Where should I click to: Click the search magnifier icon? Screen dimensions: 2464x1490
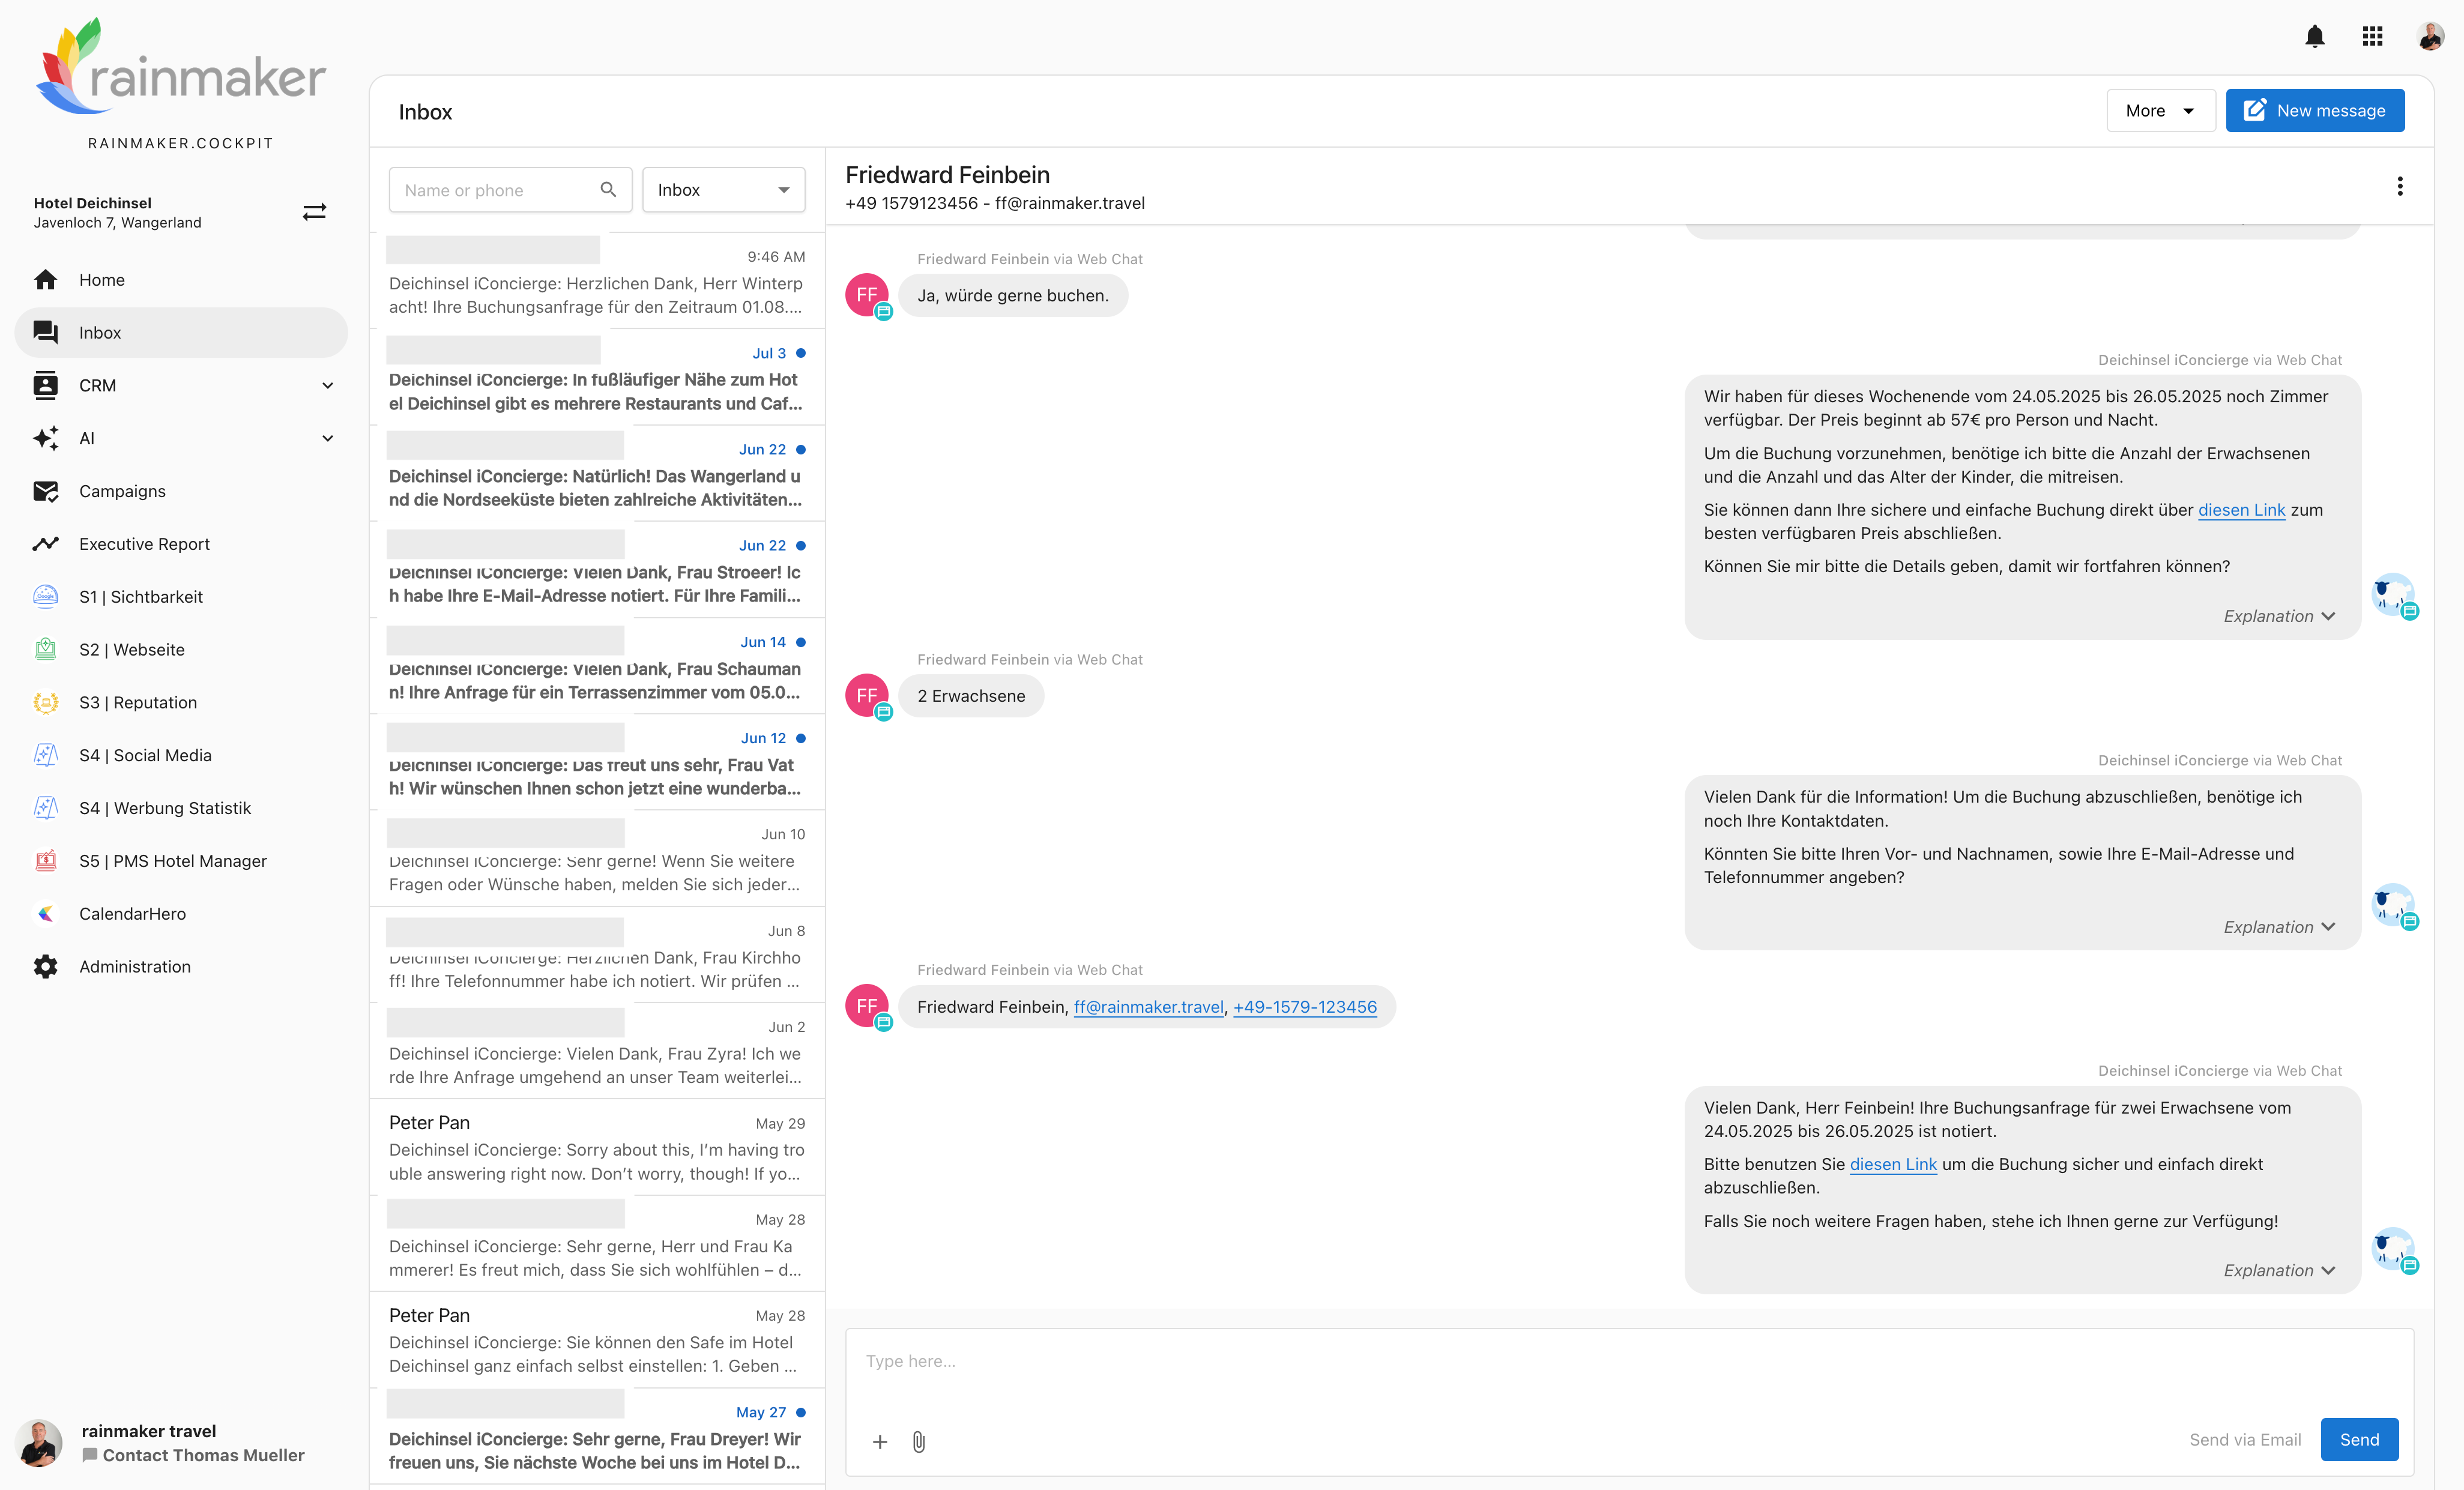pos(607,190)
